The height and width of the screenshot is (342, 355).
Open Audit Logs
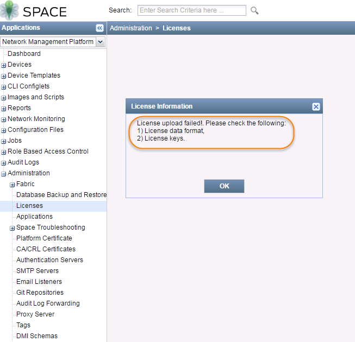[23, 162]
